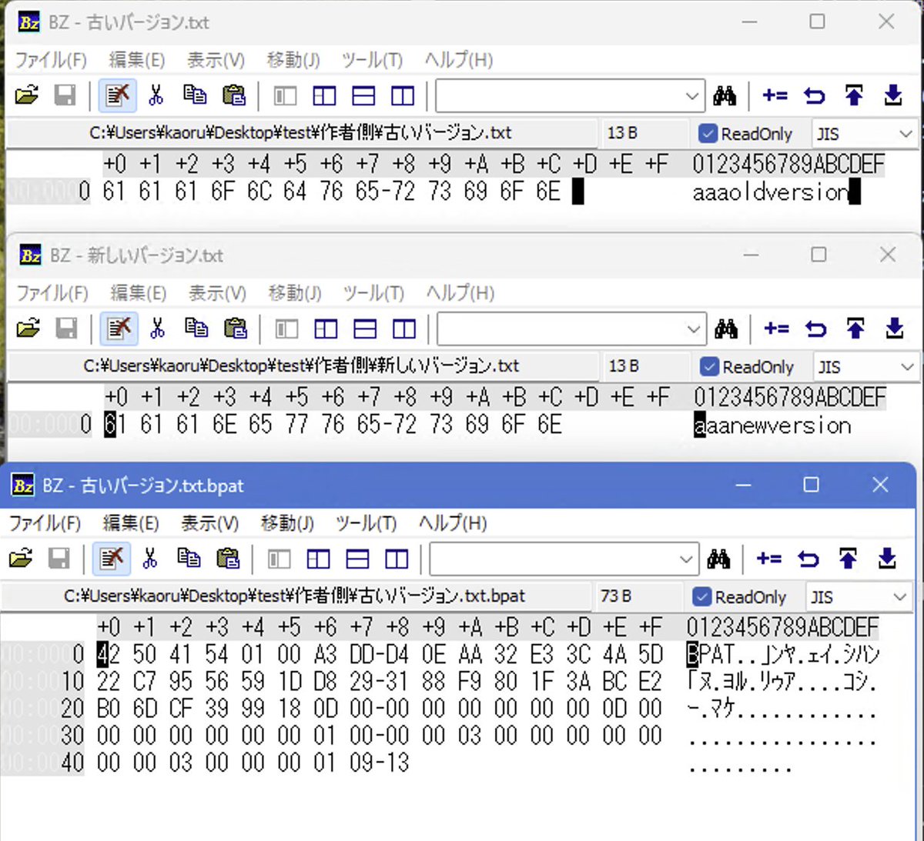
Task: Expand search combo box arrow in bpat window
Action: point(686,559)
